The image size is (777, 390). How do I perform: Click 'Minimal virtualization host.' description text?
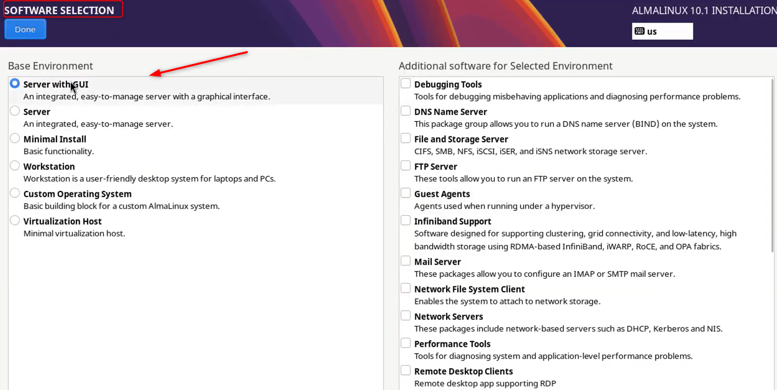point(74,234)
